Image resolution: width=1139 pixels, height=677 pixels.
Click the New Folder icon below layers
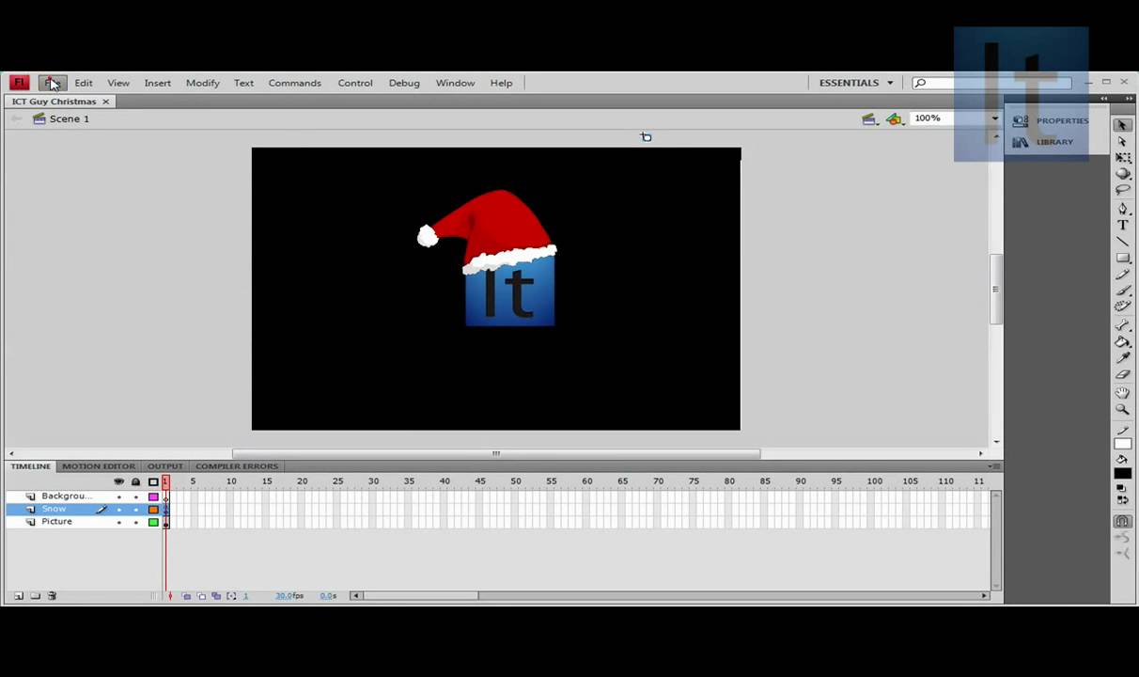click(35, 596)
